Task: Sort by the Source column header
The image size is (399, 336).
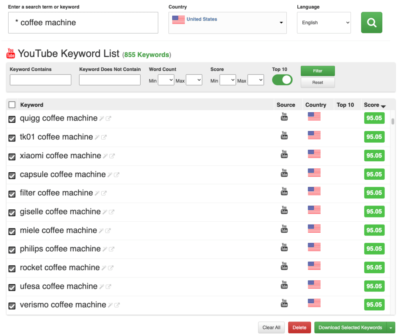Action: (286, 105)
